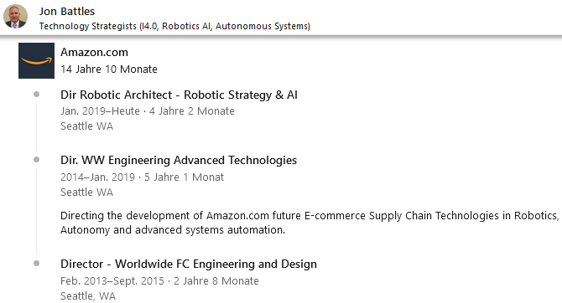
Task: Click timeline line between first and second roles
Action: click(36, 126)
